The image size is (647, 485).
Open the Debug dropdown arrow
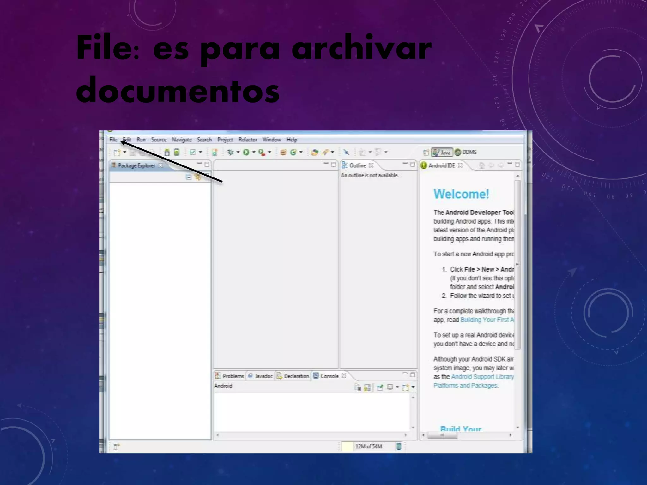click(238, 152)
